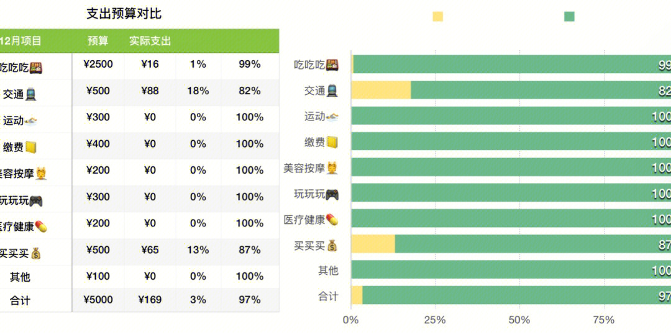This screenshot has height=335, width=671.
Task: Click the train emoji beside 交通 in the table
Action: (30, 94)
